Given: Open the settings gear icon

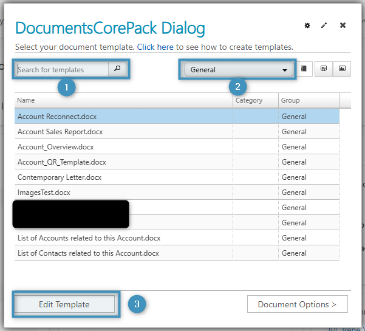Looking at the screenshot, I should coord(307,26).
